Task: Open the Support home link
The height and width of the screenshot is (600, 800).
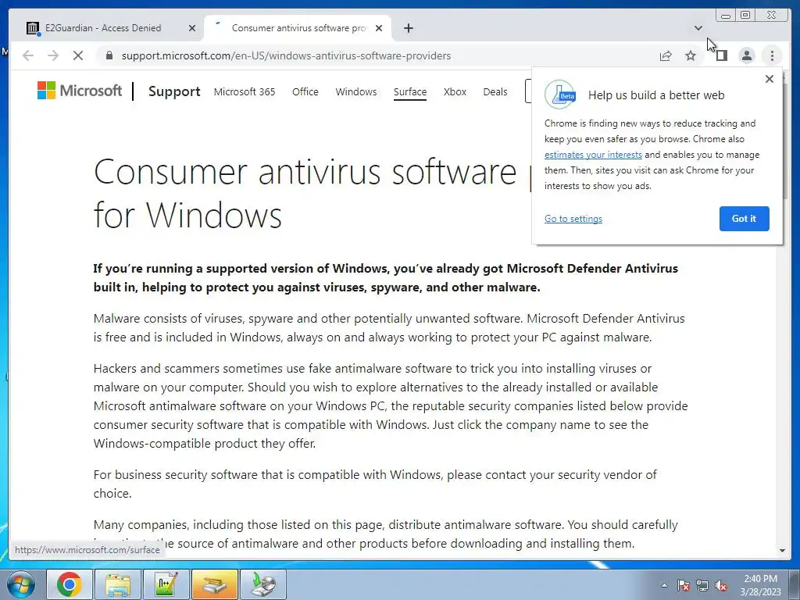Action: click(x=174, y=91)
